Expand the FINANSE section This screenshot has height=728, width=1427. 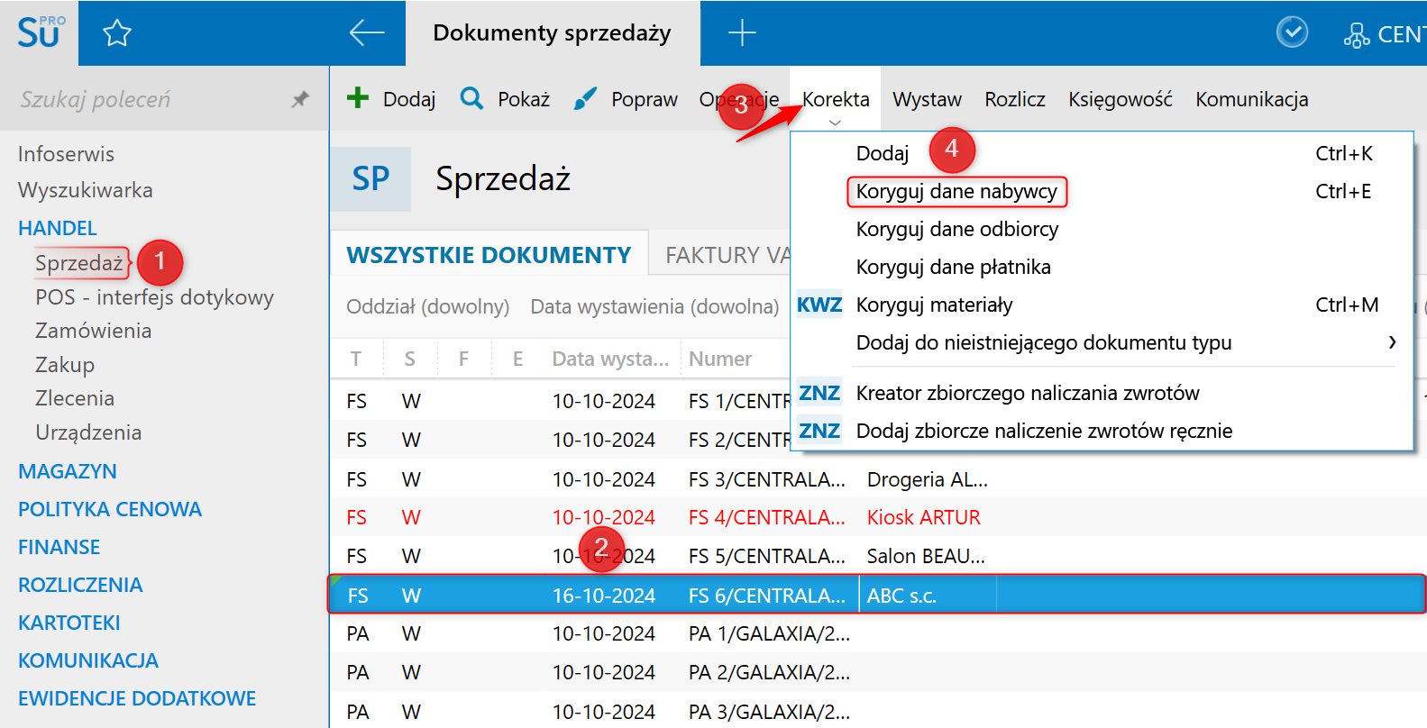click(59, 547)
